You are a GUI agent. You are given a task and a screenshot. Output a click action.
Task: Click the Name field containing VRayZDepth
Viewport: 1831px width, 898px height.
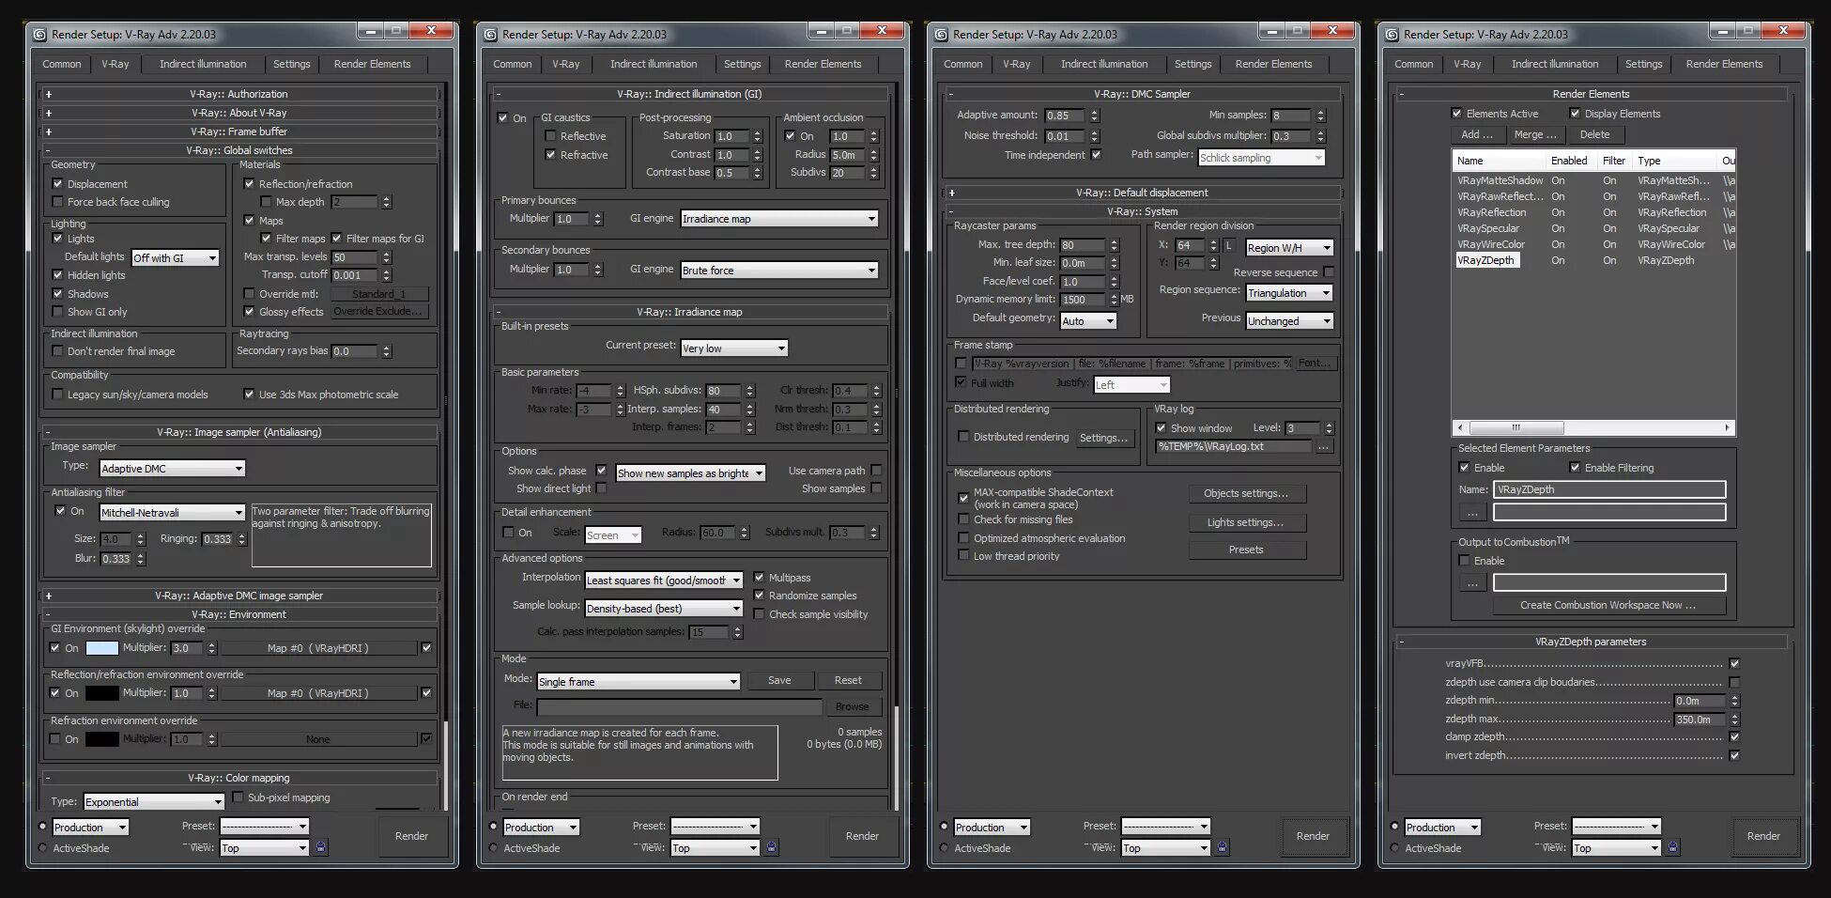pos(1609,489)
